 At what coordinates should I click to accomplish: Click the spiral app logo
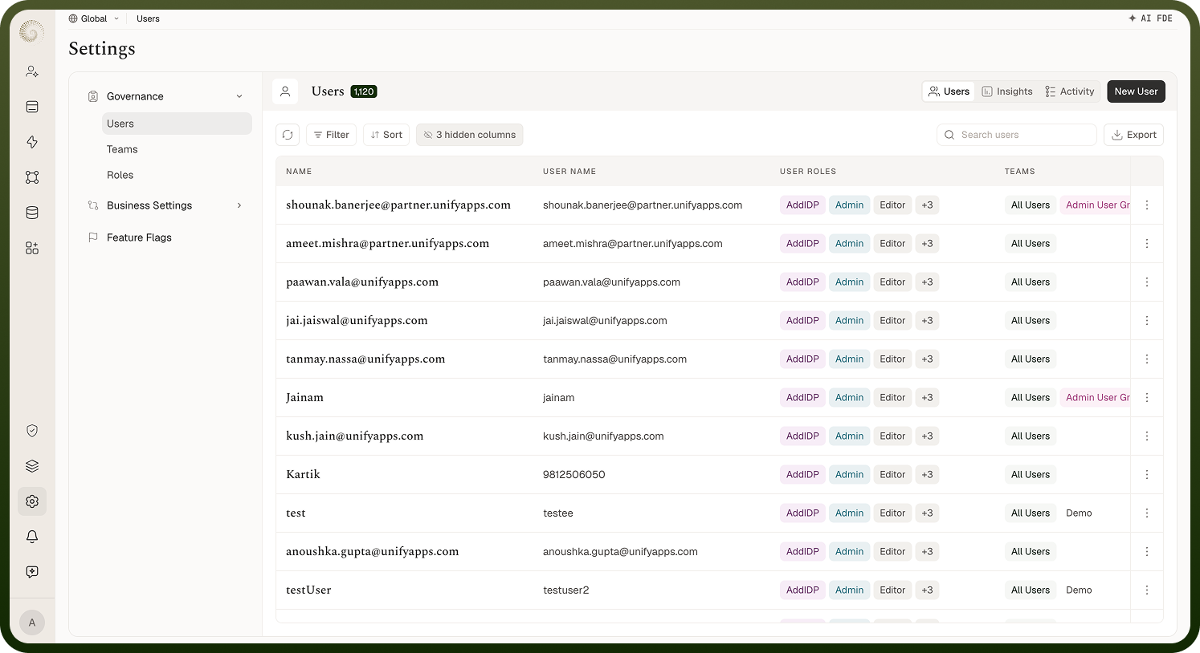pyautogui.click(x=31, y=32)
